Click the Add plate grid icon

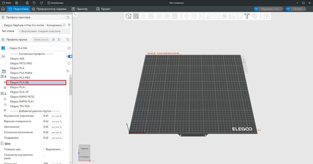(x=136, y=16)
